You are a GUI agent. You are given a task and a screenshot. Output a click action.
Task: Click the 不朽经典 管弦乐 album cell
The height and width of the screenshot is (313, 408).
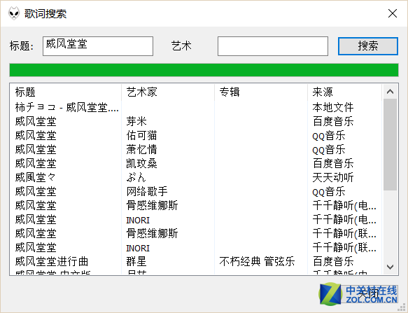[x=257, y=261]
